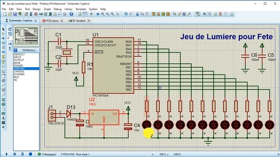Select the 2D line drawing tool
The width and height of the screenshot is (280, 157).
(3, 95)
